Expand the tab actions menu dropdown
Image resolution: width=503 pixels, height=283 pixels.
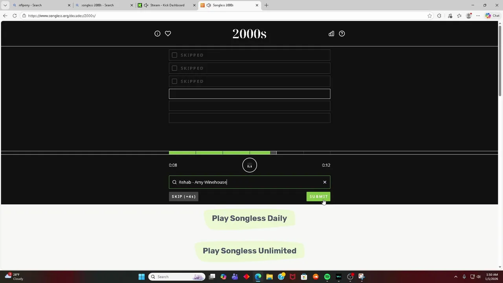coord(5,5)
